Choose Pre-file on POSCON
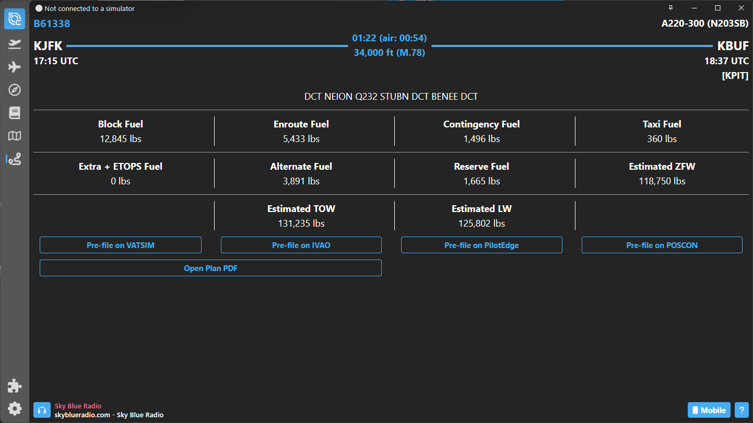Screen dimensions: 753x423 [x=662, y=245]
